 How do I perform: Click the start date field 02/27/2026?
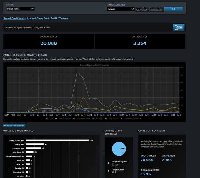[x=142, y=9]
